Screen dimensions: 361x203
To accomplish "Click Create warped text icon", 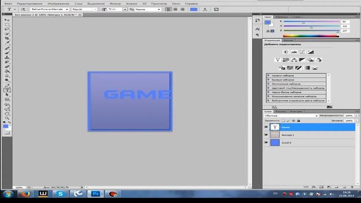I will pos(205,9).
